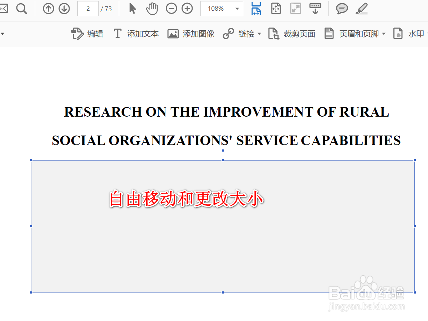Viewport: 428px width, 321px height.
Task: Click the email envelope icon
Action: click(3, 9)
